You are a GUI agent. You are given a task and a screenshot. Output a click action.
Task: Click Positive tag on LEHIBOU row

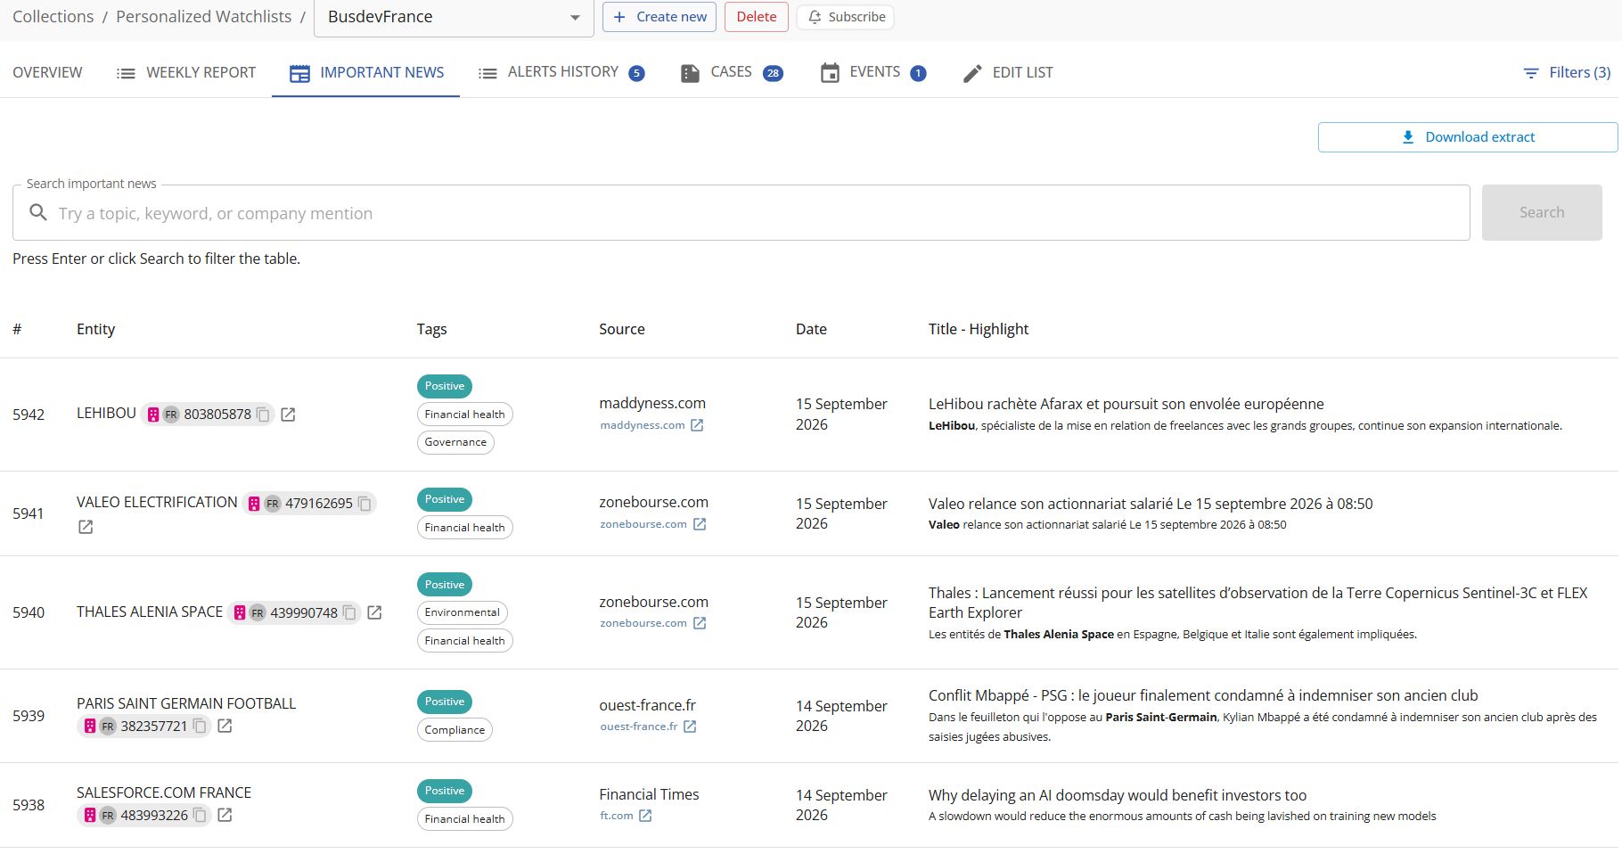click(x=445, y=386)
